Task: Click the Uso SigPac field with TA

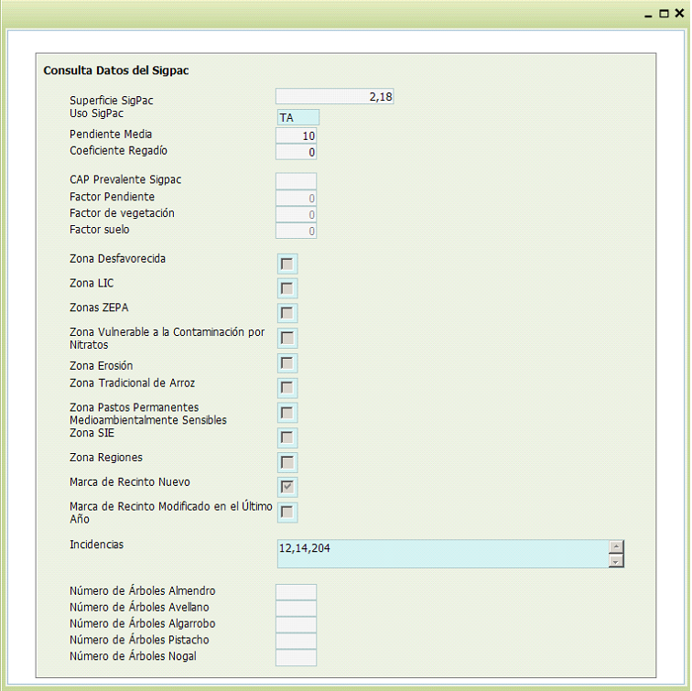Action: point(297,117)
